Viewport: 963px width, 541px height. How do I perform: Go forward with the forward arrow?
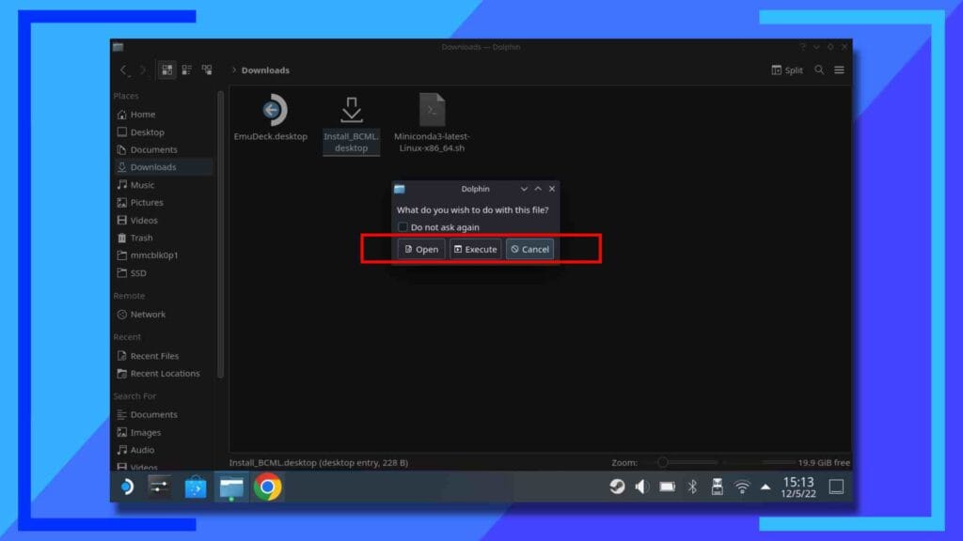(x=143, y=70)
